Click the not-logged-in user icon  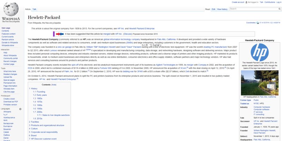246,2
